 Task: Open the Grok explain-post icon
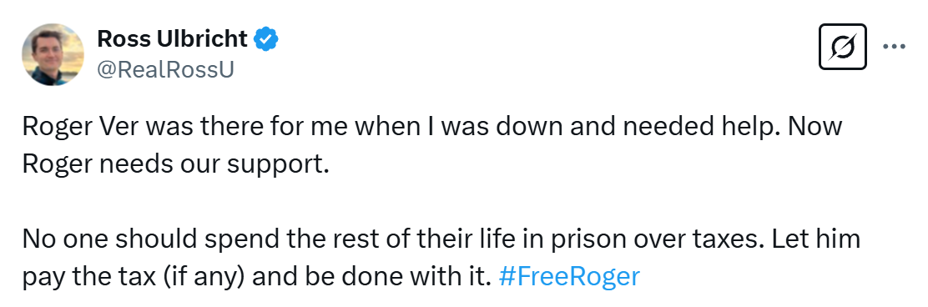(x=843, y=47)
